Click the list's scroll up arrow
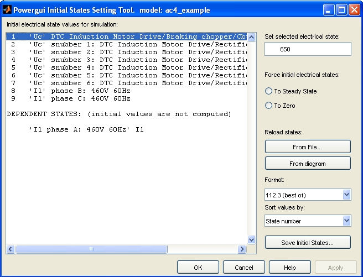Viewport: 363px width, 277px height. pyautogui.click(x=251, y=37)
